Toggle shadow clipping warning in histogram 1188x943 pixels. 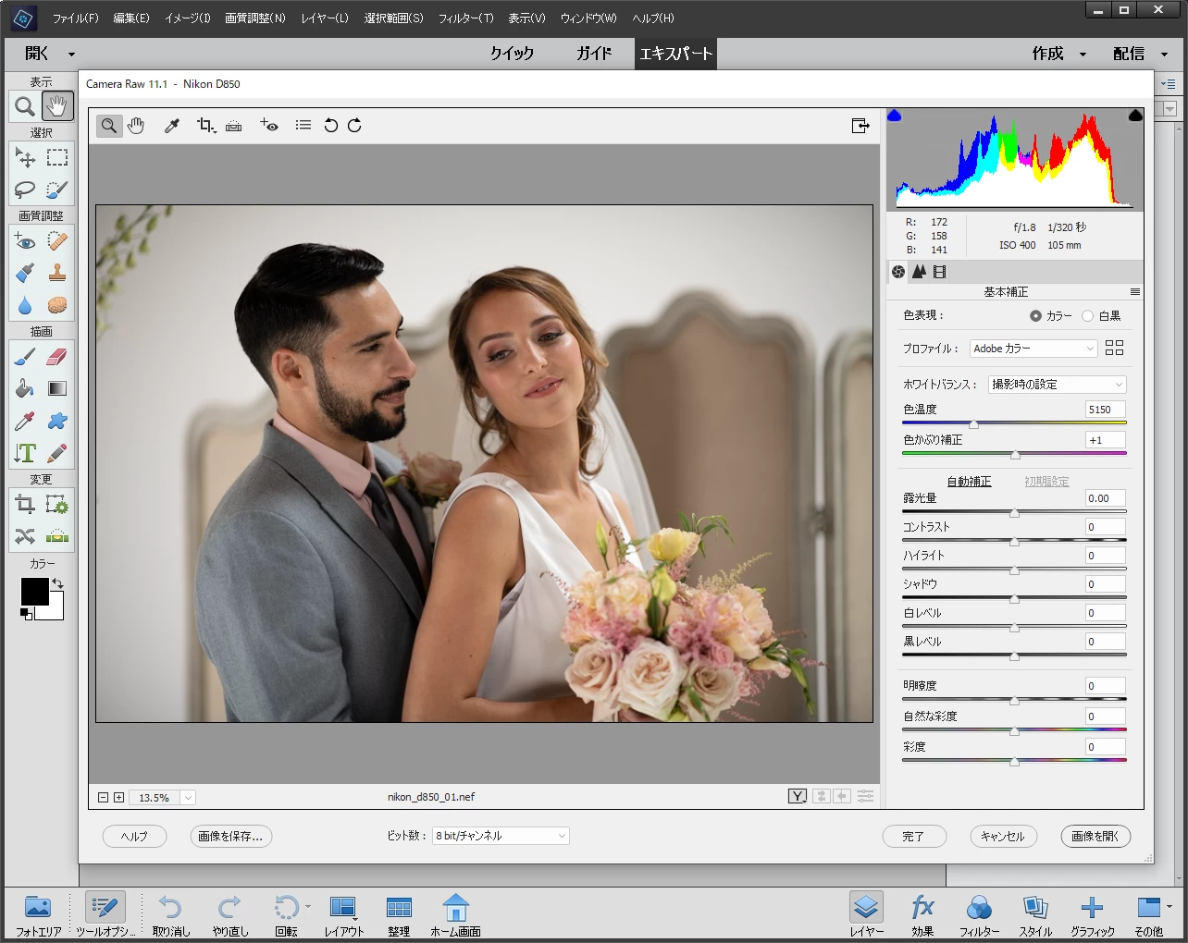[x=894, y=116]
